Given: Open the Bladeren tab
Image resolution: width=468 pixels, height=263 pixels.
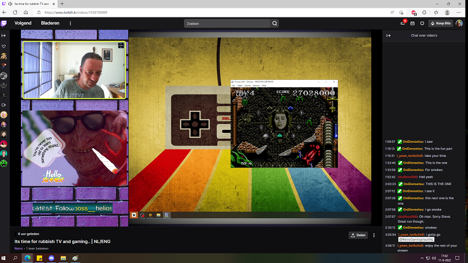Looking at the screenshot, I should [x=50, y=23].
